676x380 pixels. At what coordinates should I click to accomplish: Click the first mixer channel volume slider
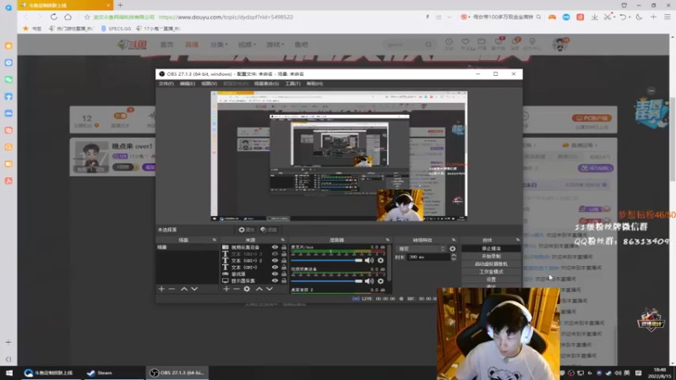click(327, 260)
